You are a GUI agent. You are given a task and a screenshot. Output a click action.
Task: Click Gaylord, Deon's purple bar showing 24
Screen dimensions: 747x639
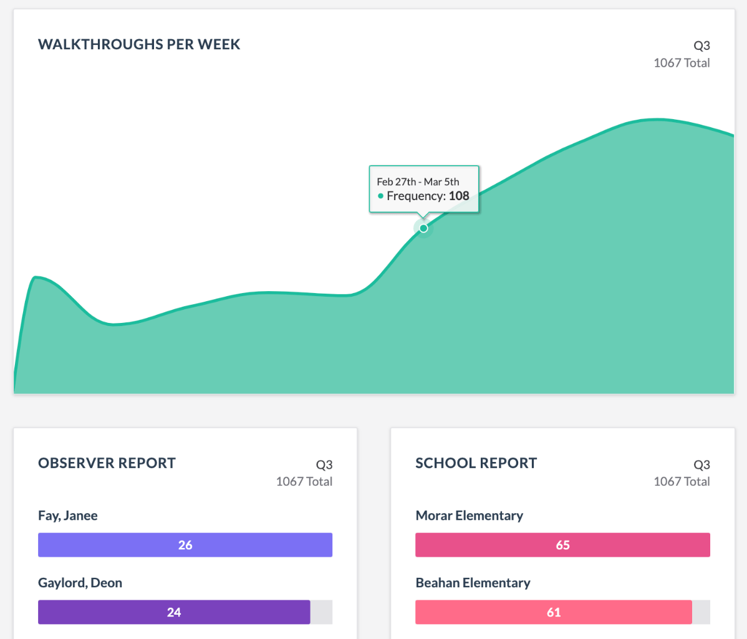[174, 612]
